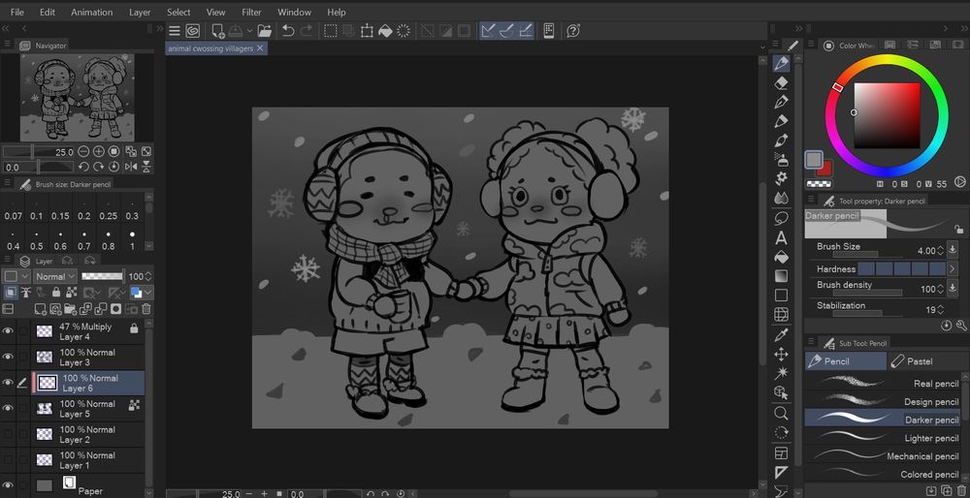The height and width of the screenshot is (498, 970).
Task: Select the Fill bucket tool
Action: 781,257
